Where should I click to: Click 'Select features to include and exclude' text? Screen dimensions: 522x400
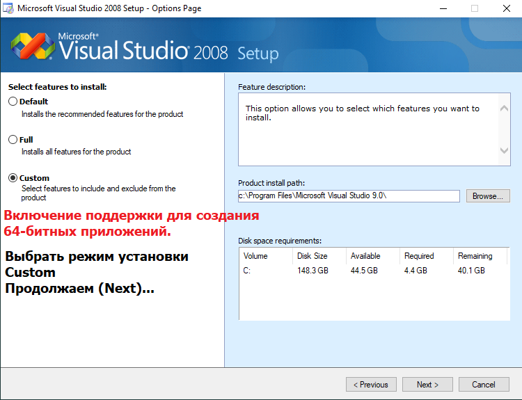click(98, 193)
